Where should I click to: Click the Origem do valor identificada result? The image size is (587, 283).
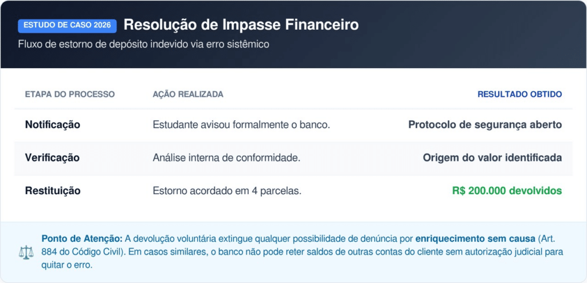492,158
